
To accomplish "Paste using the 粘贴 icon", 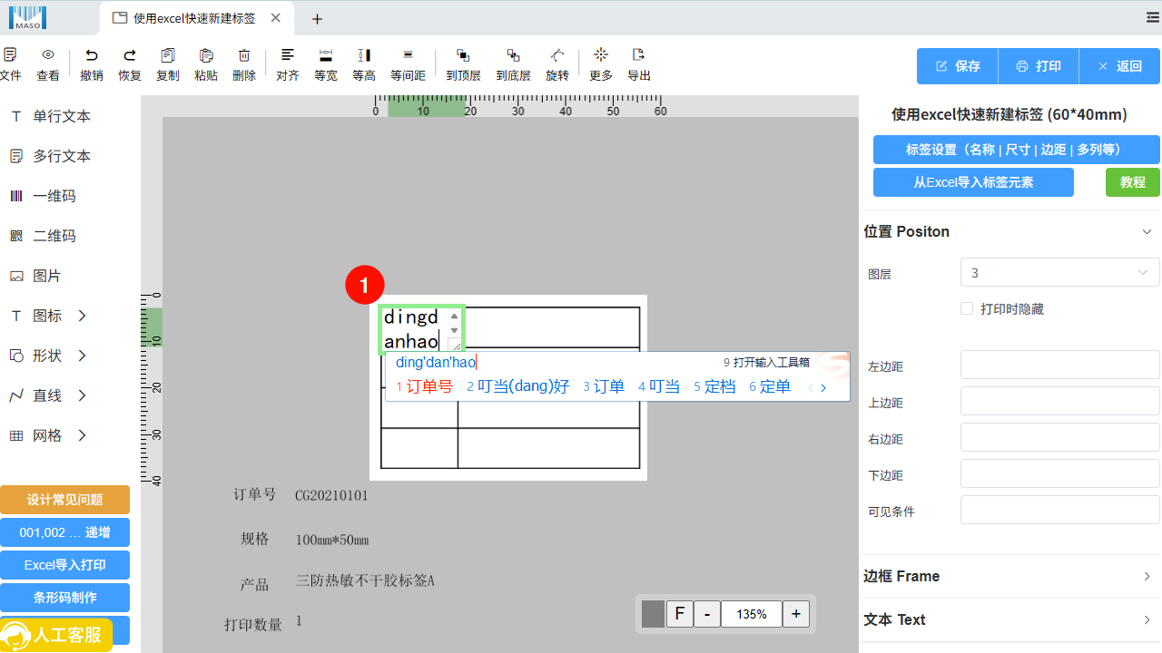I will coord(206,55).
